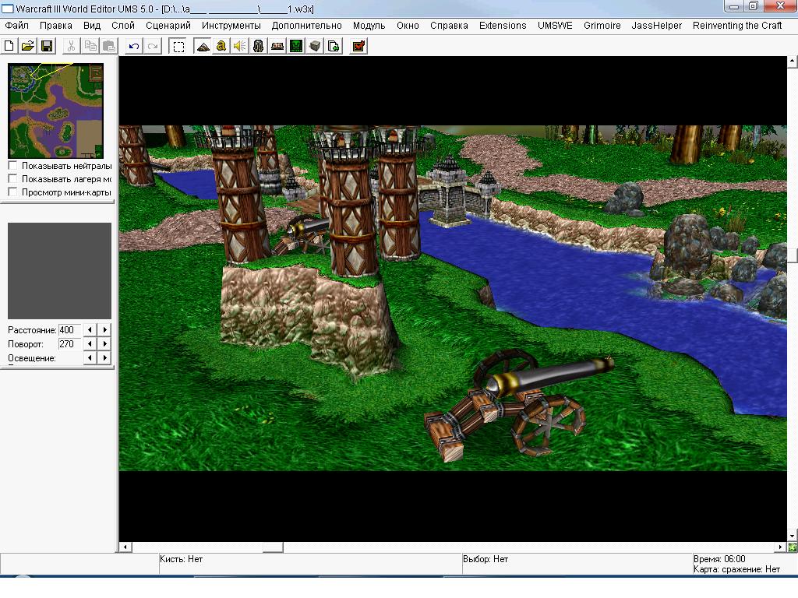Screen dimensions: 798x598
Task: Open the Инструменты menu
Action: point(231,26)
